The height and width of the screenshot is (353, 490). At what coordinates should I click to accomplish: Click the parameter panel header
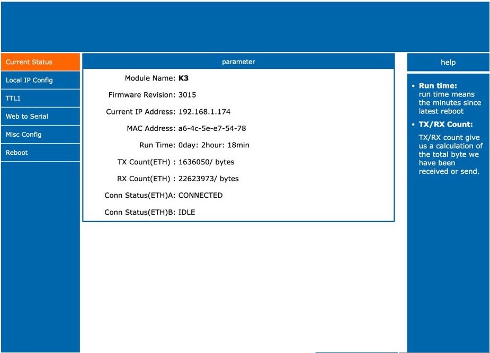pyautogui.click(x=238, y=62)
